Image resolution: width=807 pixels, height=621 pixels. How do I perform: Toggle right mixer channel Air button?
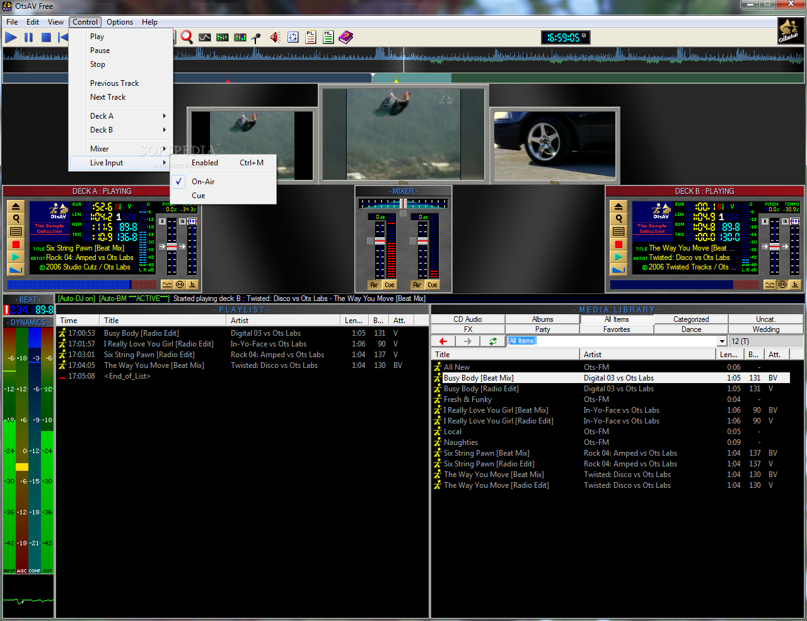[417, 285]
